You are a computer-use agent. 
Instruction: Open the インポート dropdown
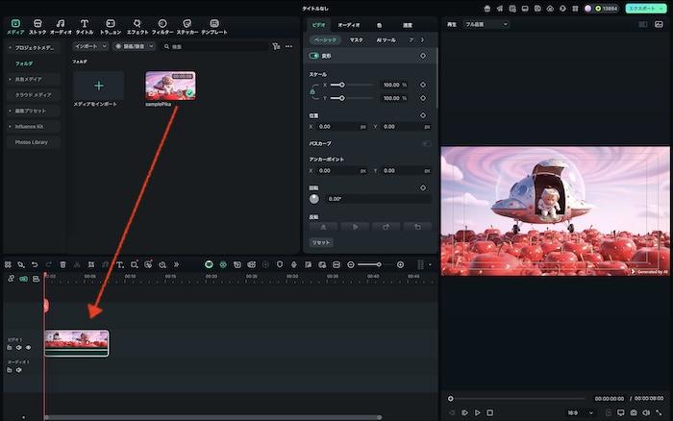click(x=89, y=45)
